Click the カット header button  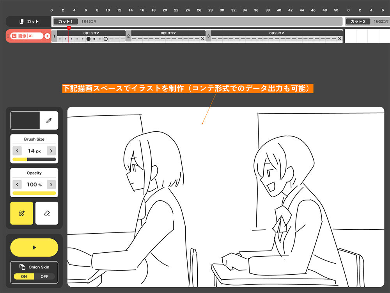[28, 21]
